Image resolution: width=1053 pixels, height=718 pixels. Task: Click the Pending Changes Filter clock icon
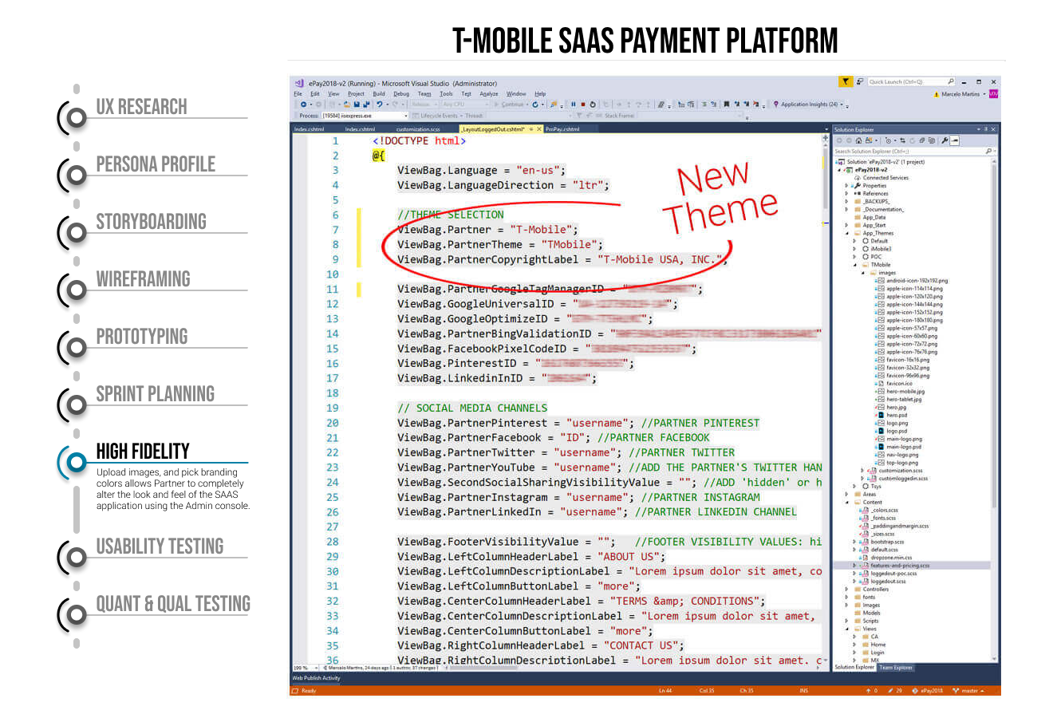click(889, 140)
